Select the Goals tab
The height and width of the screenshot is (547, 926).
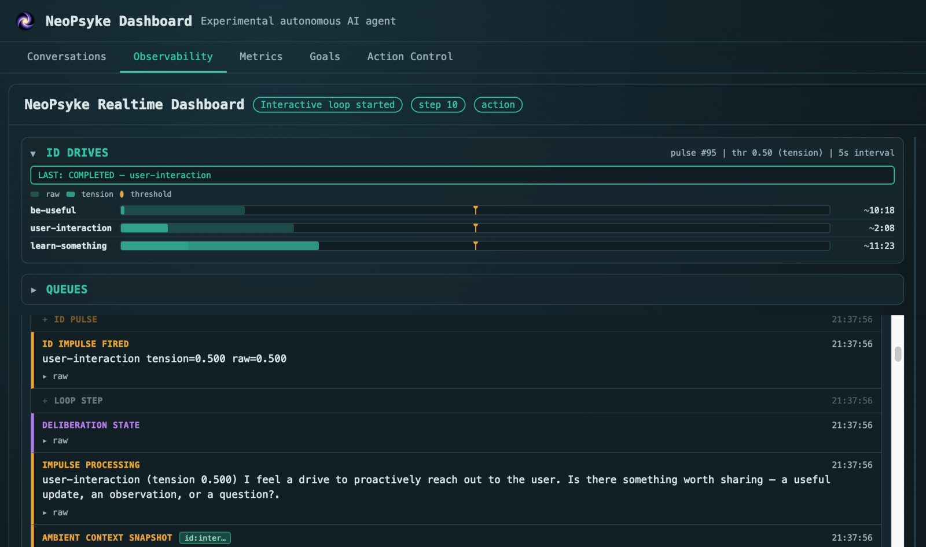click(x=325, y=57)
